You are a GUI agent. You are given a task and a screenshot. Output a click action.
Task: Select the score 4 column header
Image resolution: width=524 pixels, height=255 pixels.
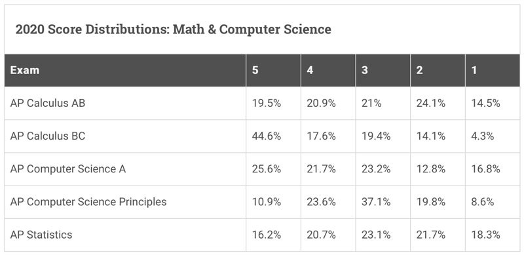click(328, 70)
